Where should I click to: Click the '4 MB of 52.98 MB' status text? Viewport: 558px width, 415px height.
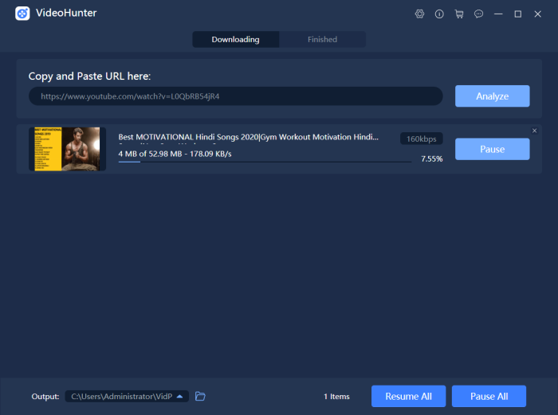coord(175,154)
